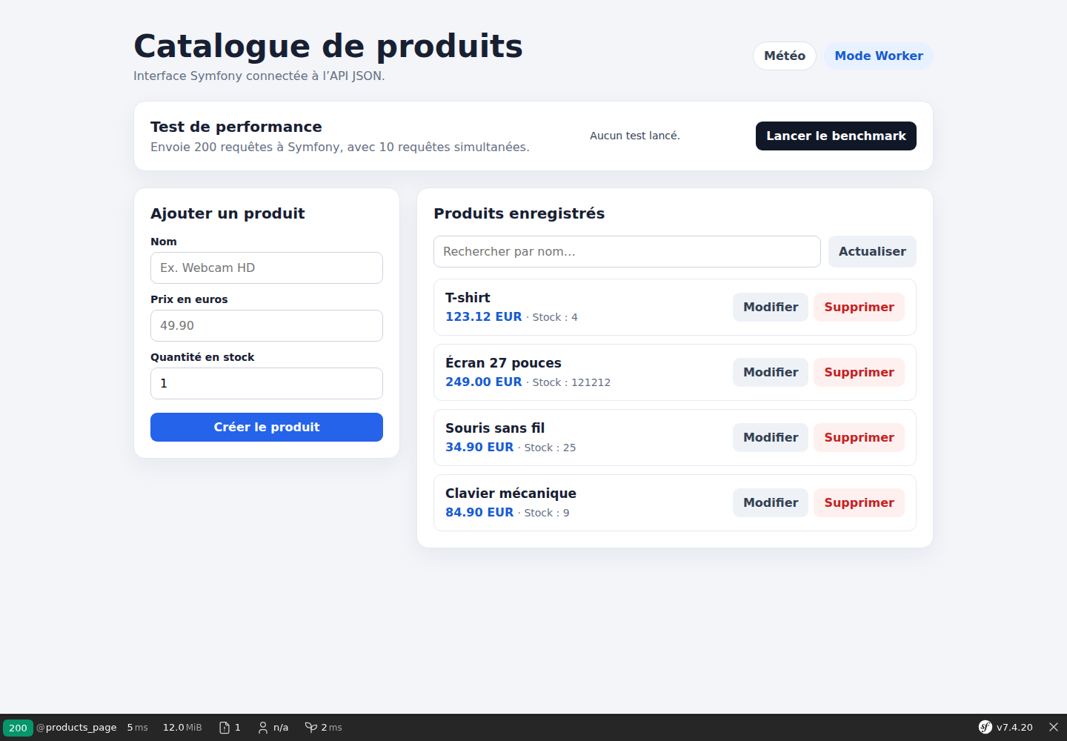Screen dimensions: 1067x741
Task: Modify the T-shirt product
Action: point(771,307)
